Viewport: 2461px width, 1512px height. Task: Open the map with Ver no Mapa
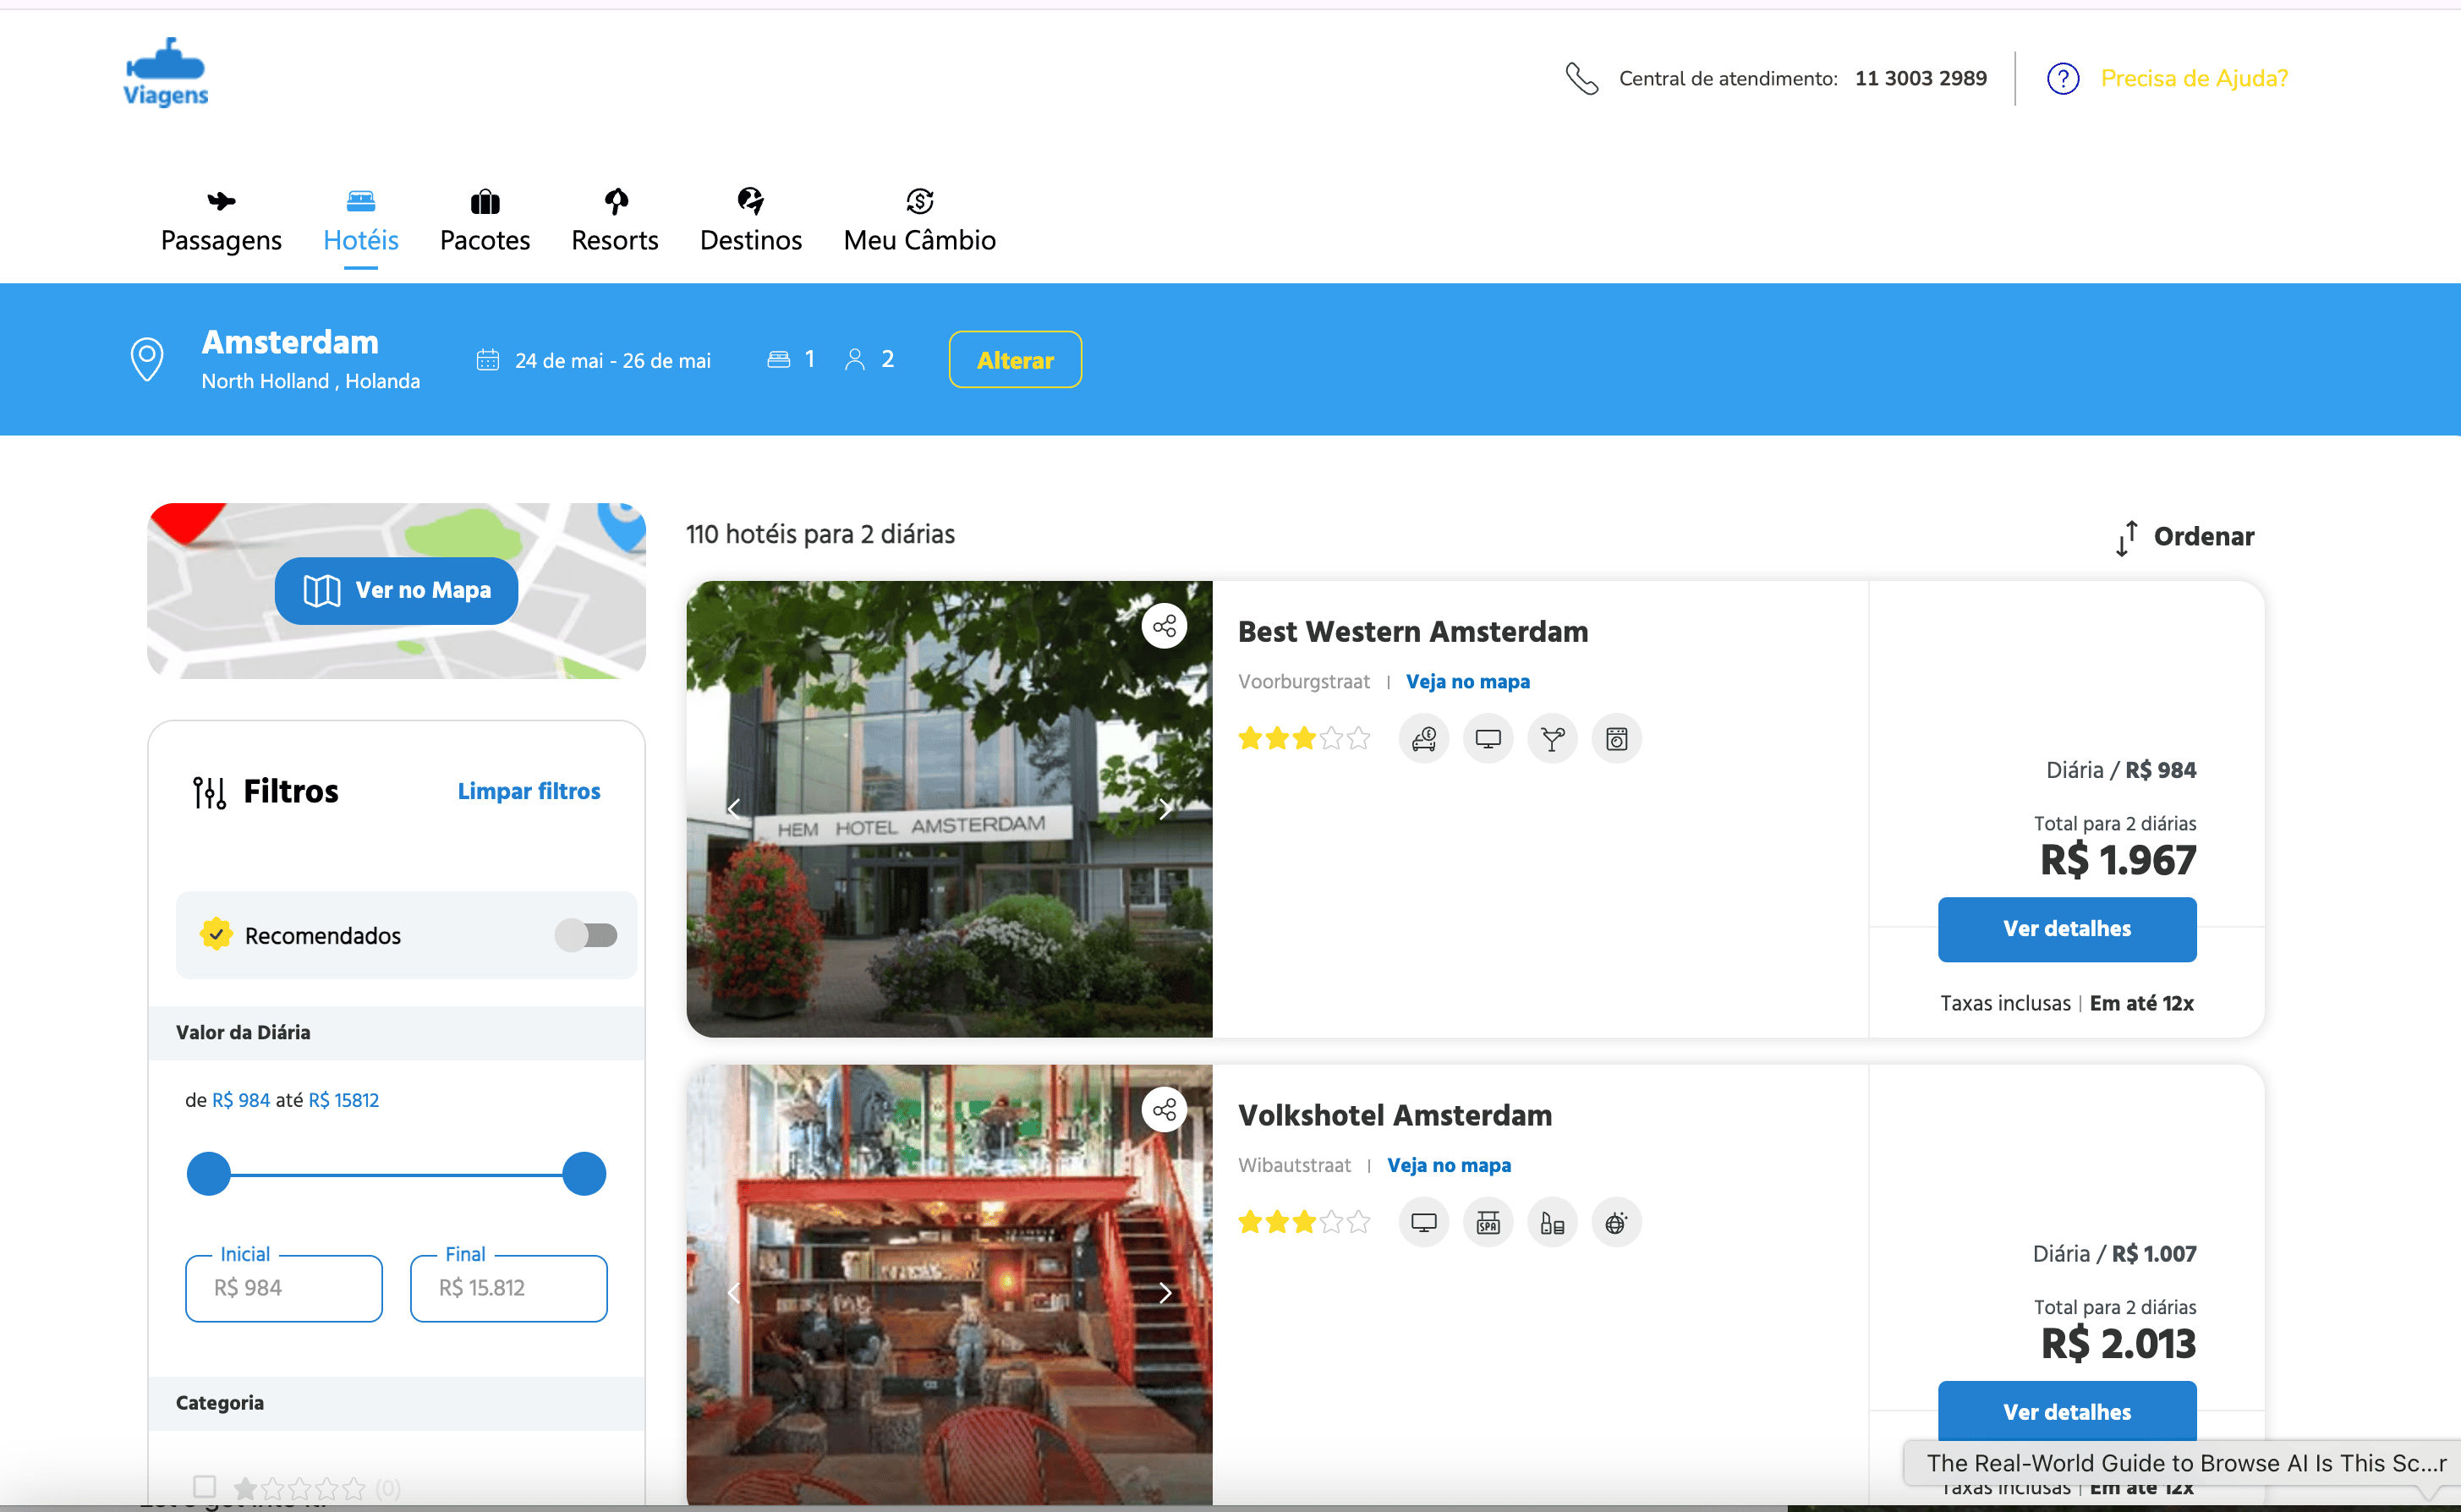click(x=397, y=591)
